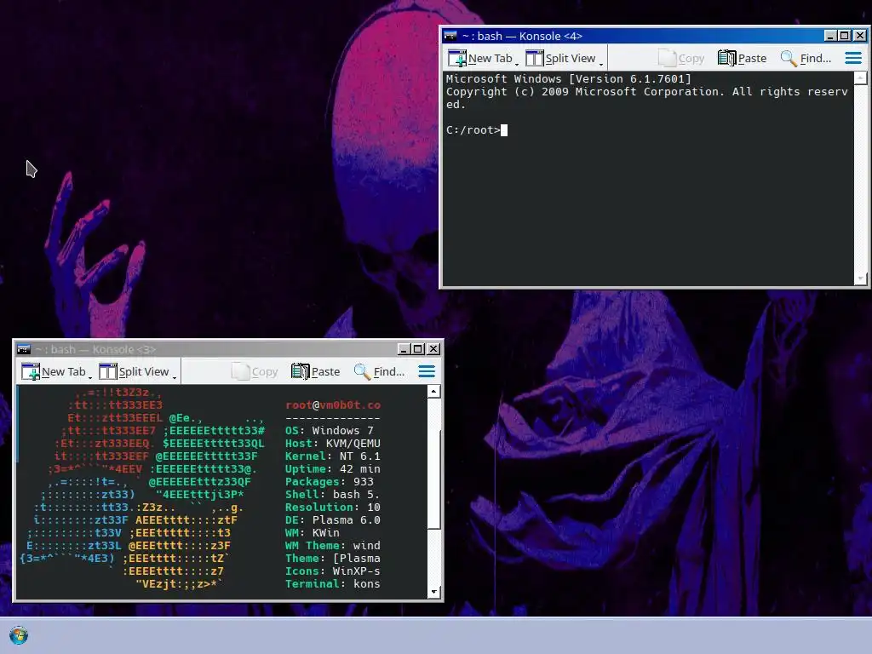This screenshot has height=654, width=872.
Task: Click the Konsole <4> title bar text
Action: [522, 36]
